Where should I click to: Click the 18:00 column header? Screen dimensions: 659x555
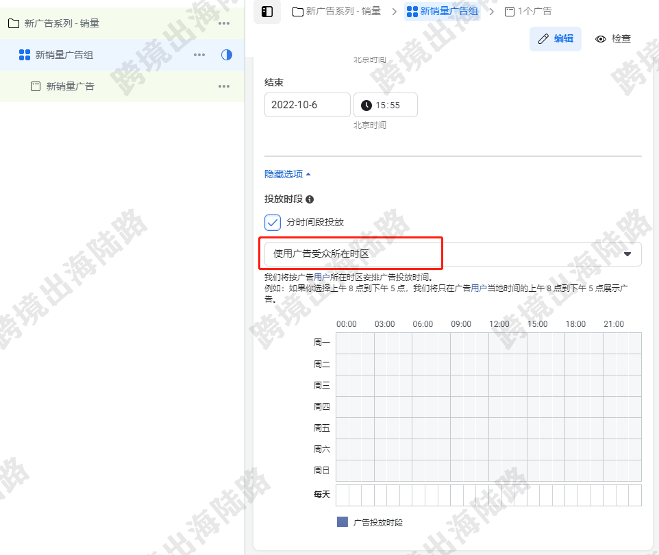click(x=575, y=324)
